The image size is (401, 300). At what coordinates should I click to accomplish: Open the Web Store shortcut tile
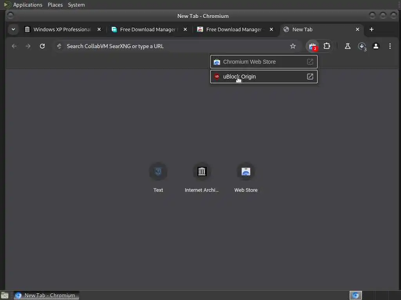[246, 178]
